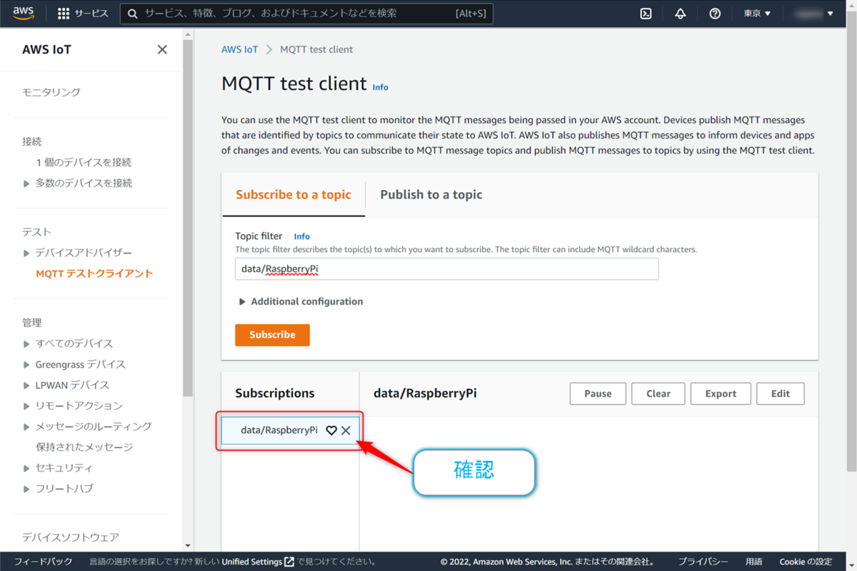Expand Additional configuration section
This screenshot has height=571, width=857.
point(300,302)
